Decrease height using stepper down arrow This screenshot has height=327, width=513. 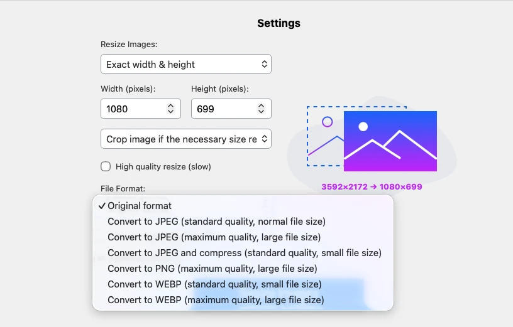tap(261, 111)
